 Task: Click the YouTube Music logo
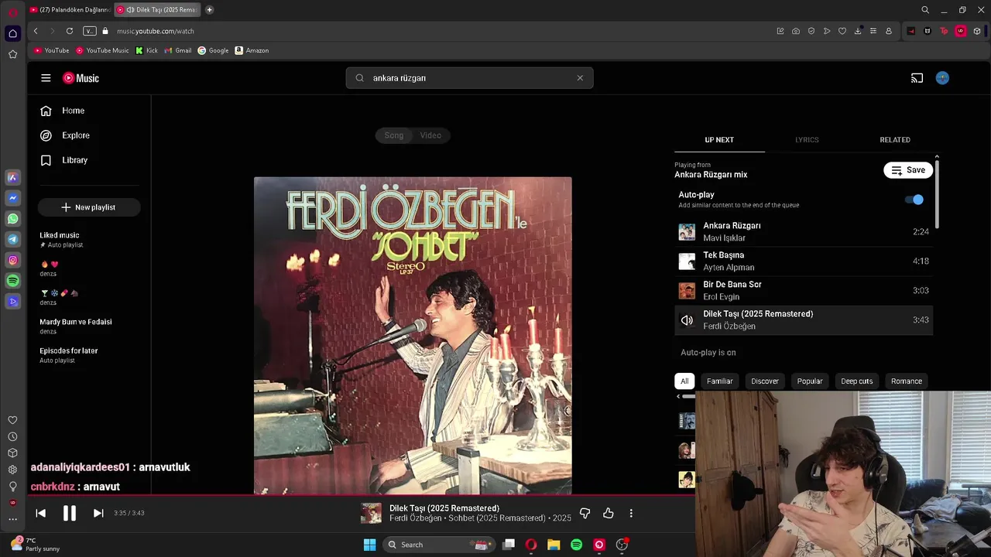click(x=81, y=78)
